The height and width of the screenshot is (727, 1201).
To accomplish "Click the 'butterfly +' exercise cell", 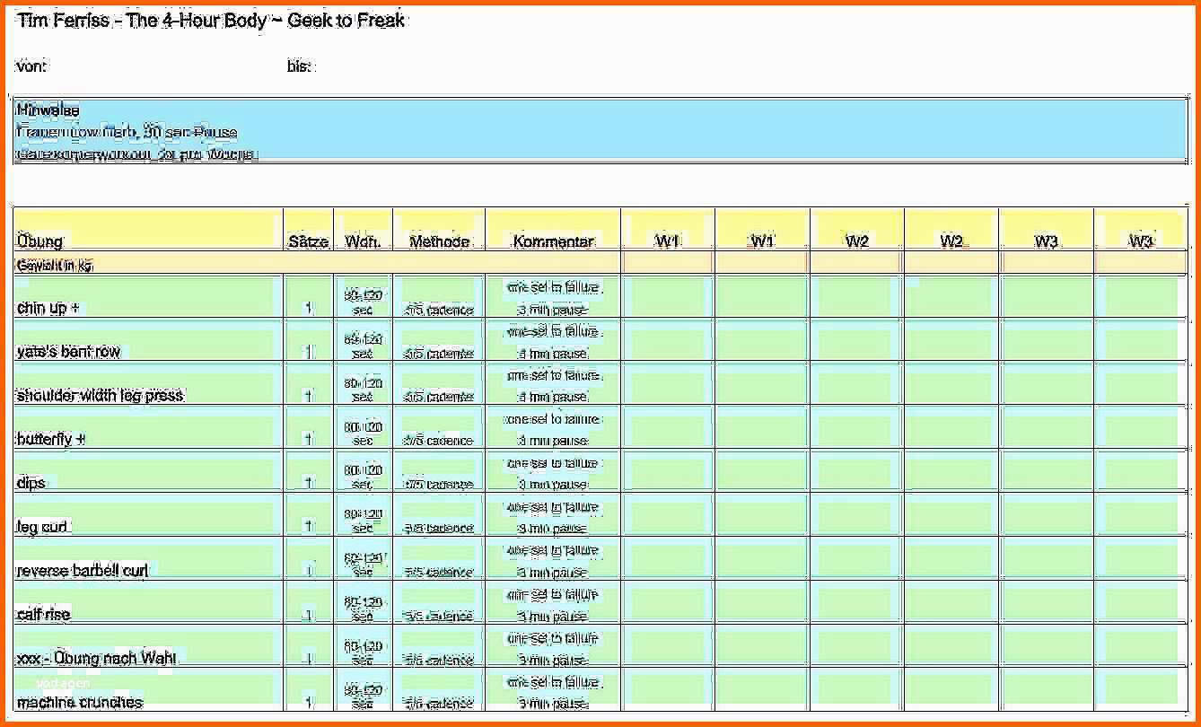I will (148, 428).
